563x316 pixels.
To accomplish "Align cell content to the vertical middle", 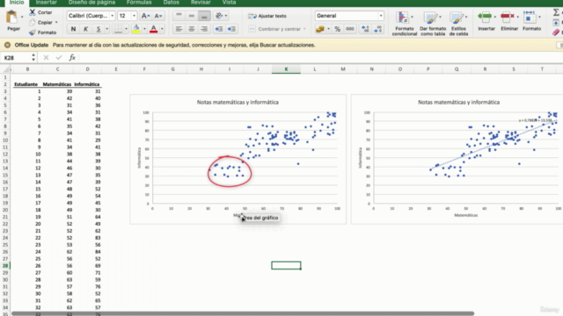I will (x=192, y=16).
